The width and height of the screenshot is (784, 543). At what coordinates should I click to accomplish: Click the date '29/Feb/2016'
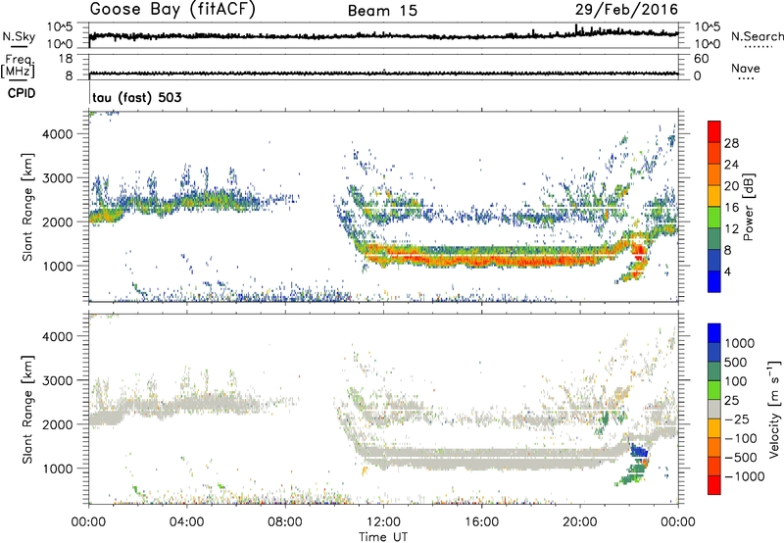click(626, 10)
